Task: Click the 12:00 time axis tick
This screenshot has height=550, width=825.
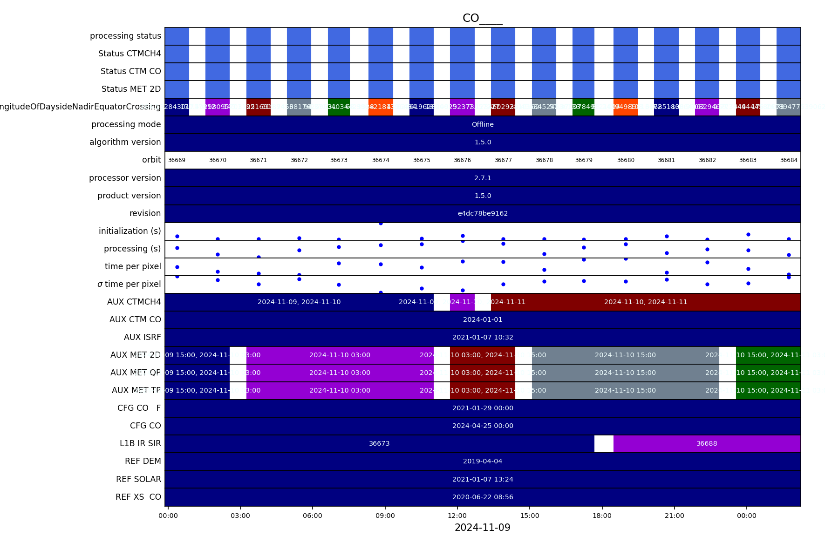Action: coord(457,516)
